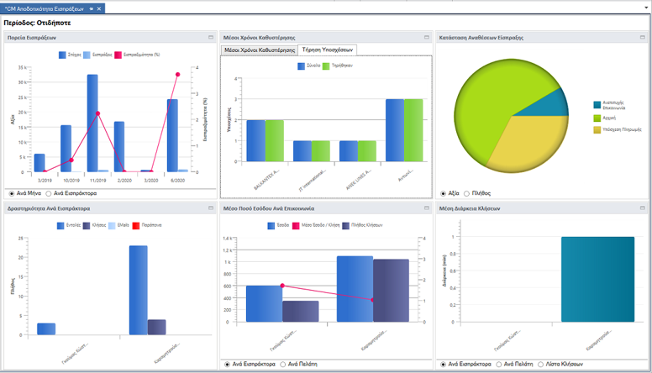Click the Υπόσχεση Πληρωμής legend swatch

click(x=597, y=129)
